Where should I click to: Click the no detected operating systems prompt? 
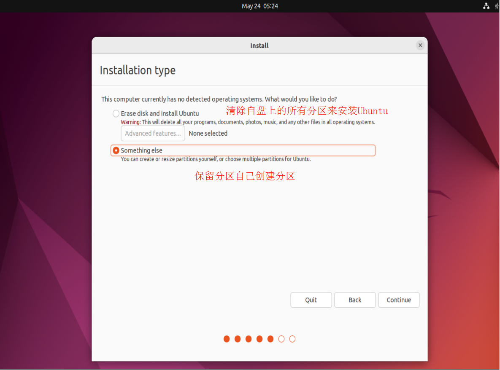tap(219, 99)
